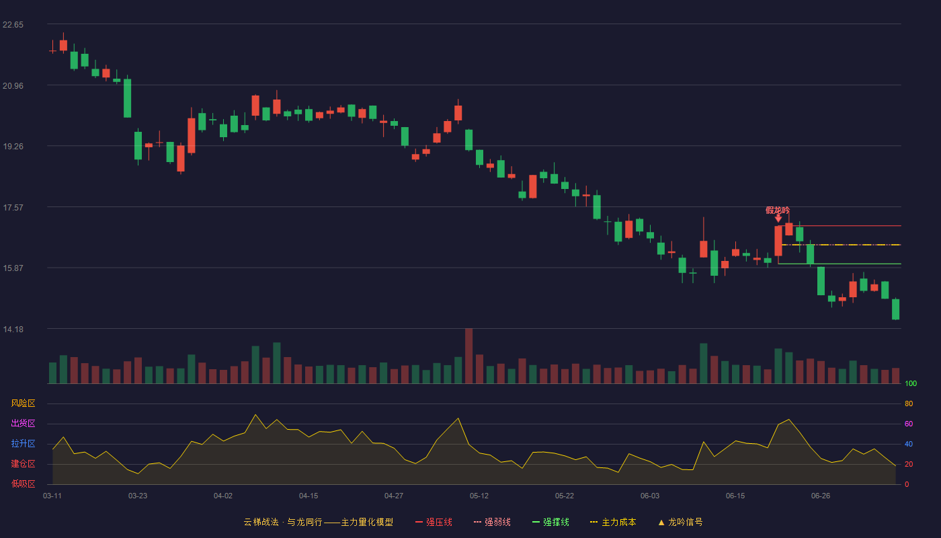The width and height of the screenshot is (941, 538).
Task: Click the red arrow under 假龙吟
Action: pyautogui.click(x=778, y=219)
